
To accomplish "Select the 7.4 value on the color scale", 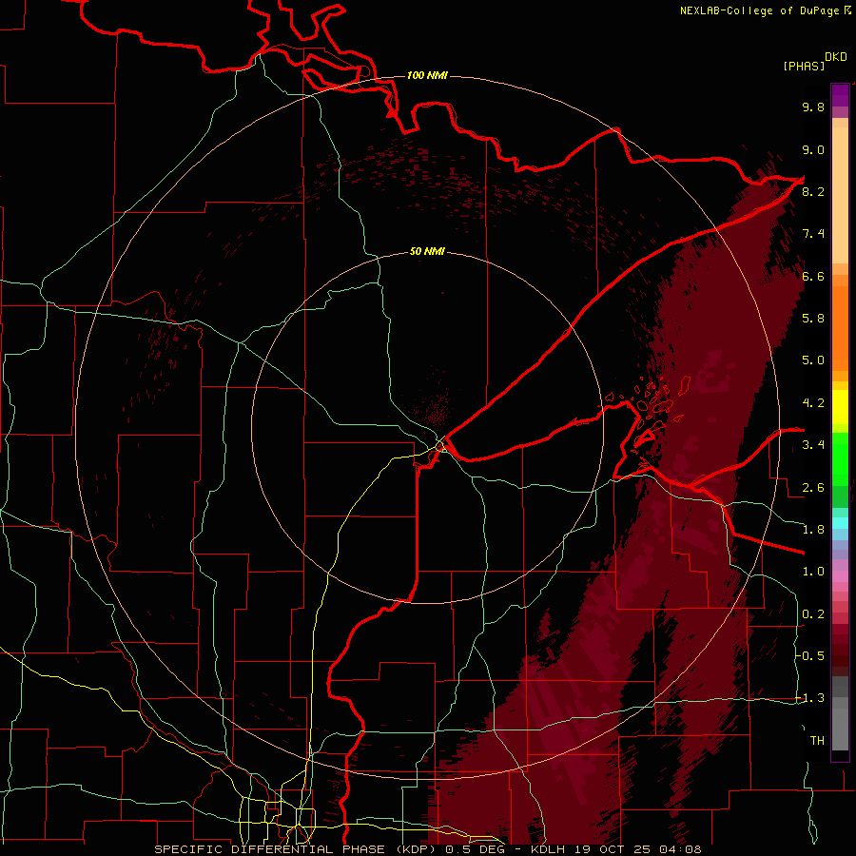I will click(x=813, y=234).
